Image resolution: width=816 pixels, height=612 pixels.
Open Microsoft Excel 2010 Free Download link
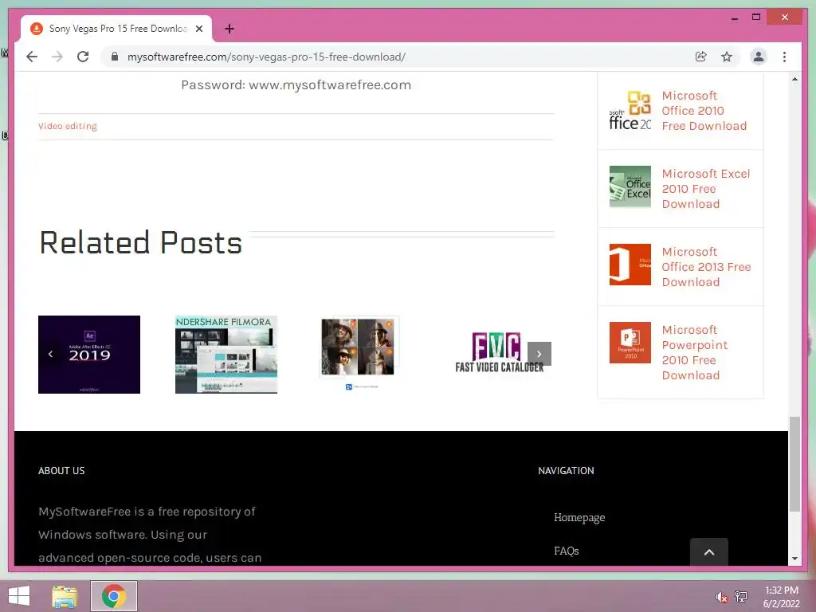click(x=706, y=188)
